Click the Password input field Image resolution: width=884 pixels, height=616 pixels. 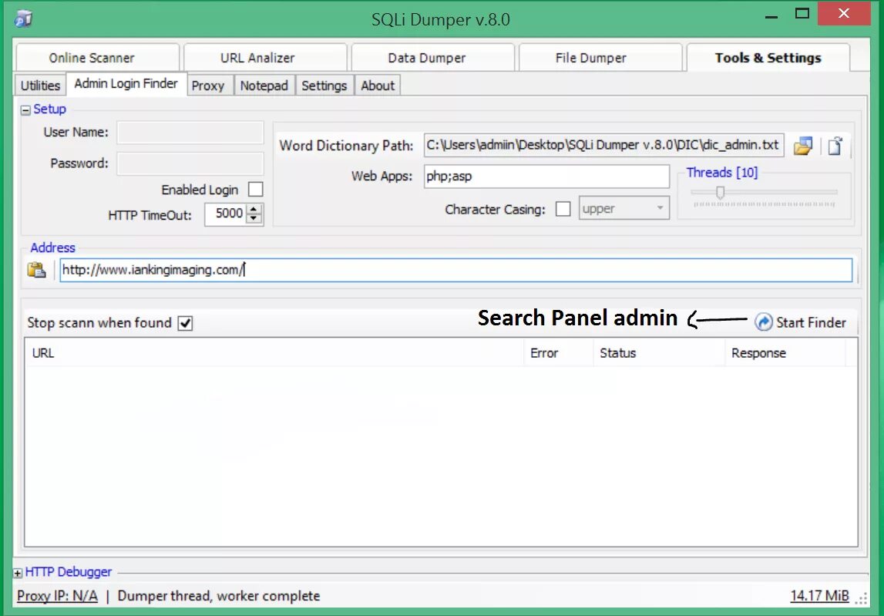point(190,163)
